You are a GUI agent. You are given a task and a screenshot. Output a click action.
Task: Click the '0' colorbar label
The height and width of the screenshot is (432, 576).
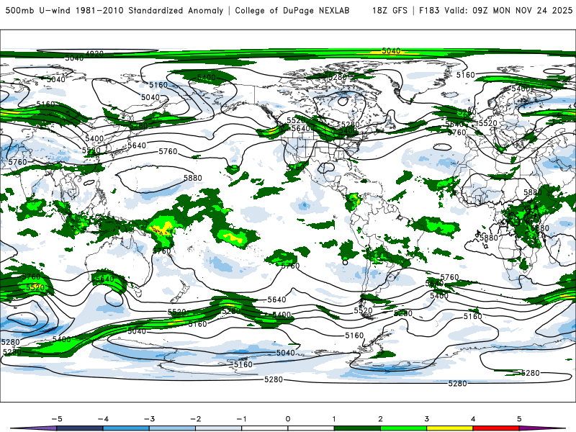[x=288, y=419]
